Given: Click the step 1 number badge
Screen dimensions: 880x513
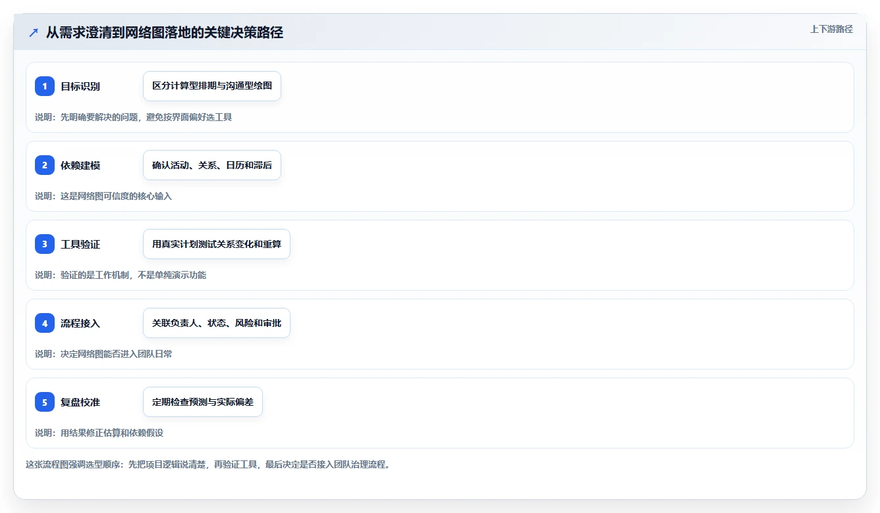Looking at the screenshot, I should tap(45, 86).
